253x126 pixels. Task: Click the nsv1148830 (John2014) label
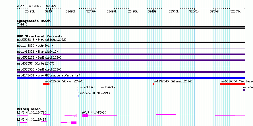(35, 46)
